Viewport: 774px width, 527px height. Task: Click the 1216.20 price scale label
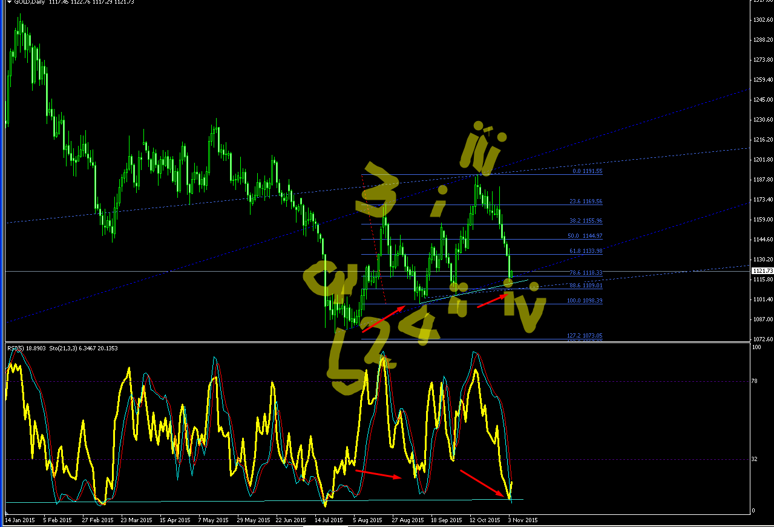tap(764, 140)
